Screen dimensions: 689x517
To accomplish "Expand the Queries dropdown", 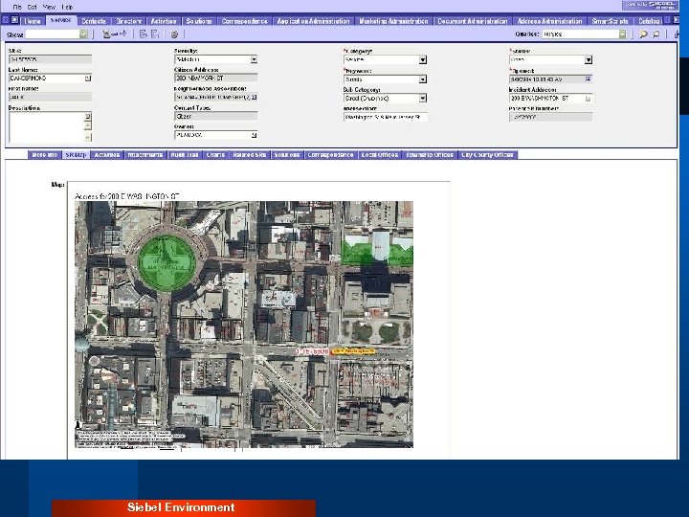I will coord(623,34).
